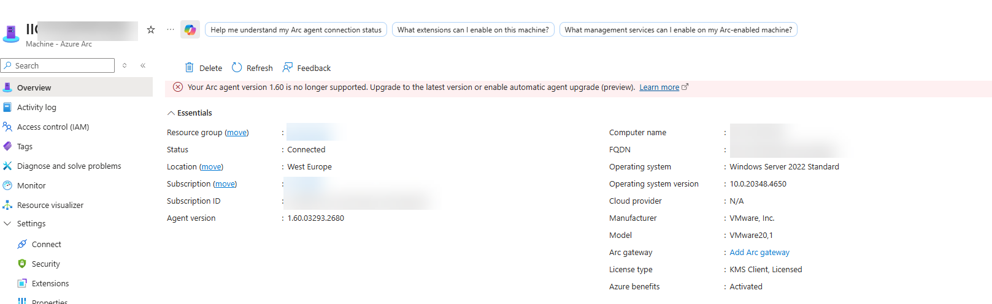Click KMS Client, Licensed value
The height and width of the screenshot is (304, 992).
[766, 269]
